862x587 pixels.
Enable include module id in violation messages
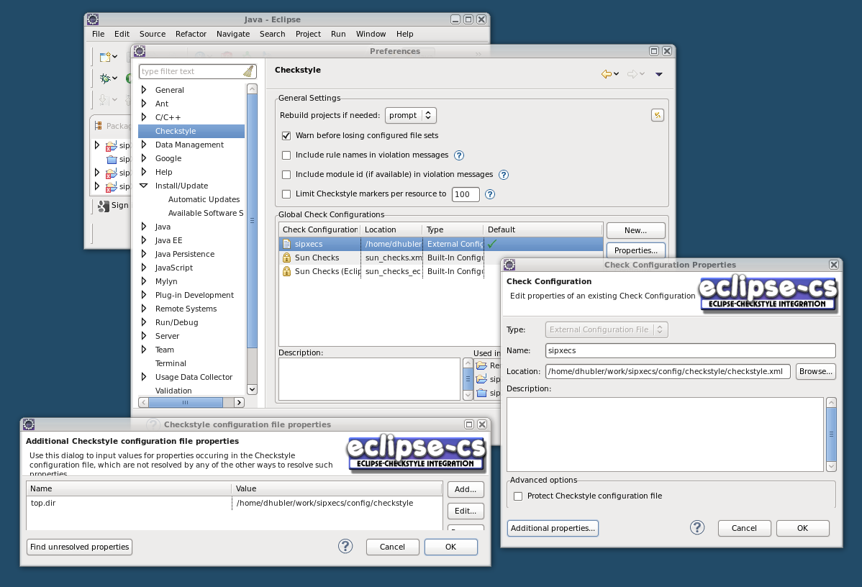click(x=286, y=175)
